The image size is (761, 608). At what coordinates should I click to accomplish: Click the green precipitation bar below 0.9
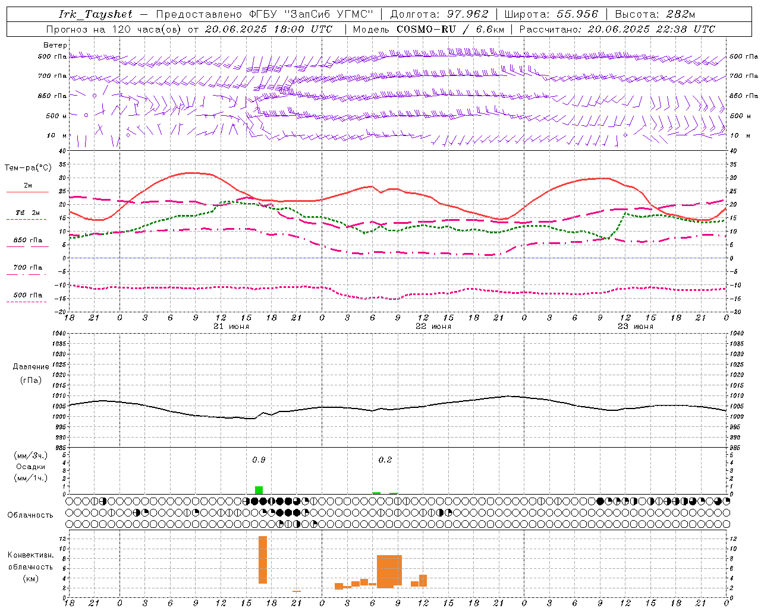click(x=259, y=490)
